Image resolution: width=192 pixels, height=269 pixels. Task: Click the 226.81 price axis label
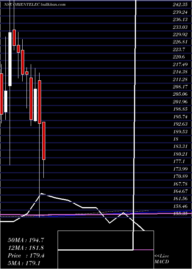(x=180, y=42)
